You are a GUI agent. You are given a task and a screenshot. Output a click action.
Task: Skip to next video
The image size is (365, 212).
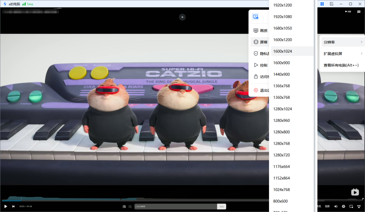(13, 206)
